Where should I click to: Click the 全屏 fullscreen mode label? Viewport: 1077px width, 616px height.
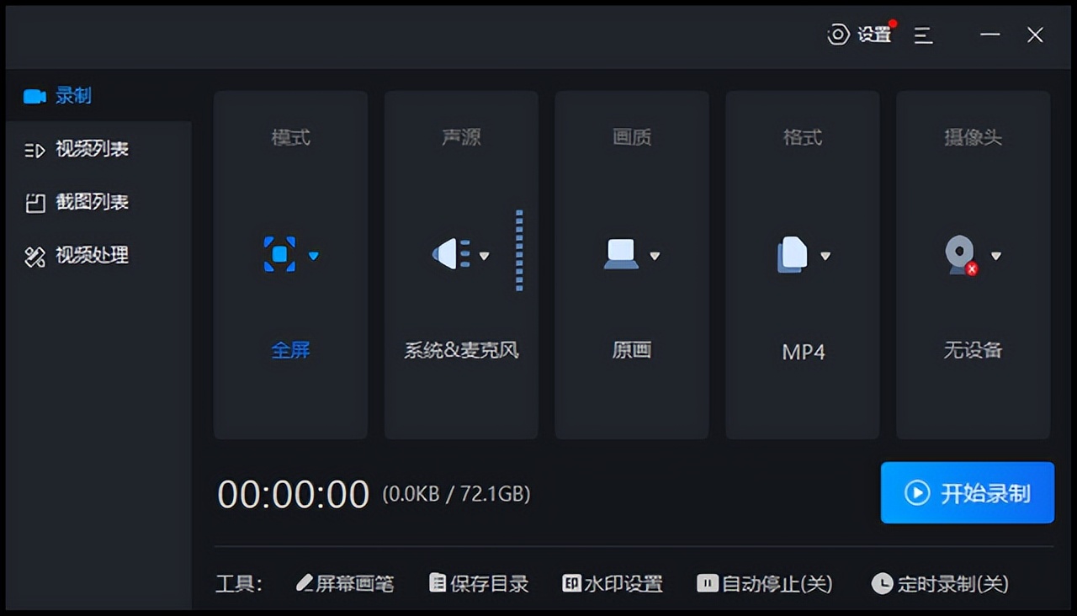tap(290, 351)
